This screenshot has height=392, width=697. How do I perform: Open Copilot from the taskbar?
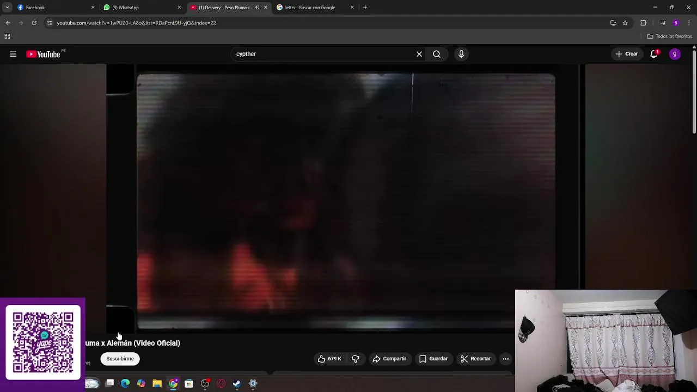[141, 383]
